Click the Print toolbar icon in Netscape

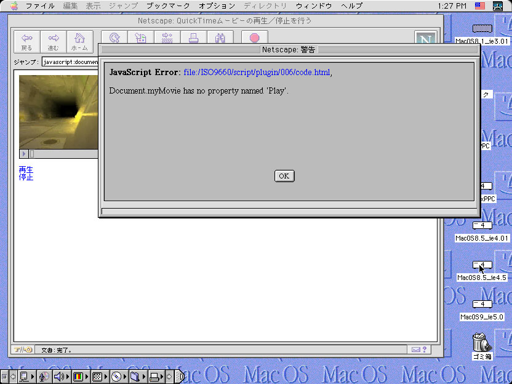tap(194, 38)
